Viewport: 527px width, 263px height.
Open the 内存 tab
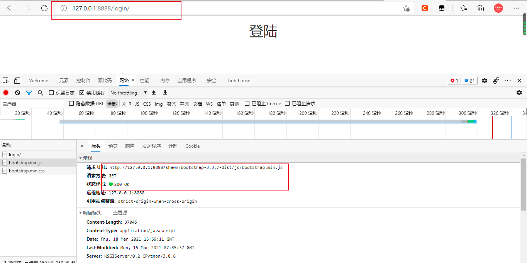165,81
